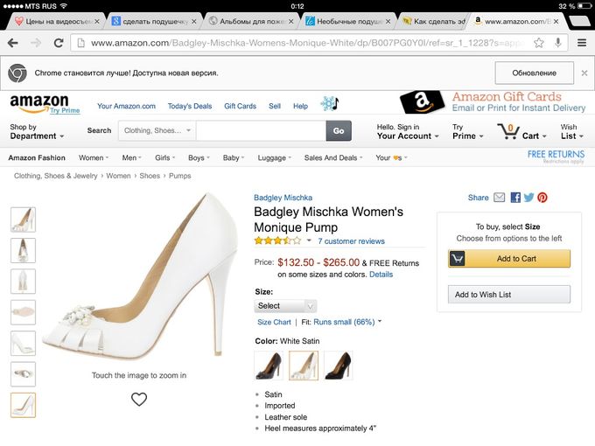
Task: Click the Badgley Mischka brand link
Action: 283,198
